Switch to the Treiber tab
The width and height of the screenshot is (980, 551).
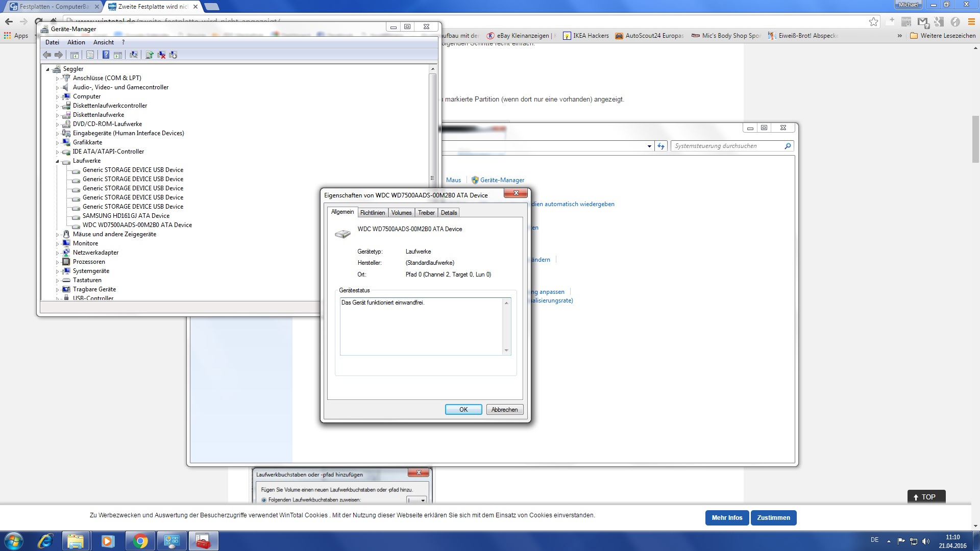click(426, 213)
